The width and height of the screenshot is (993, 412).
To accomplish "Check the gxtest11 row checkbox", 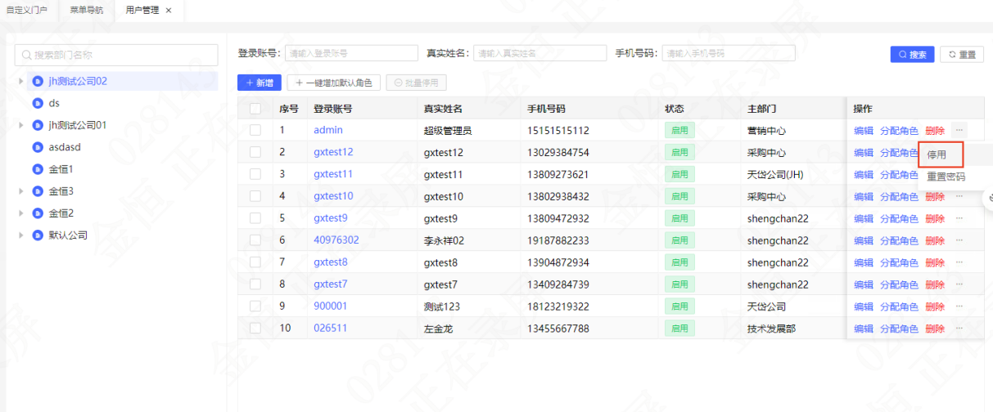I will click(255, 174).
